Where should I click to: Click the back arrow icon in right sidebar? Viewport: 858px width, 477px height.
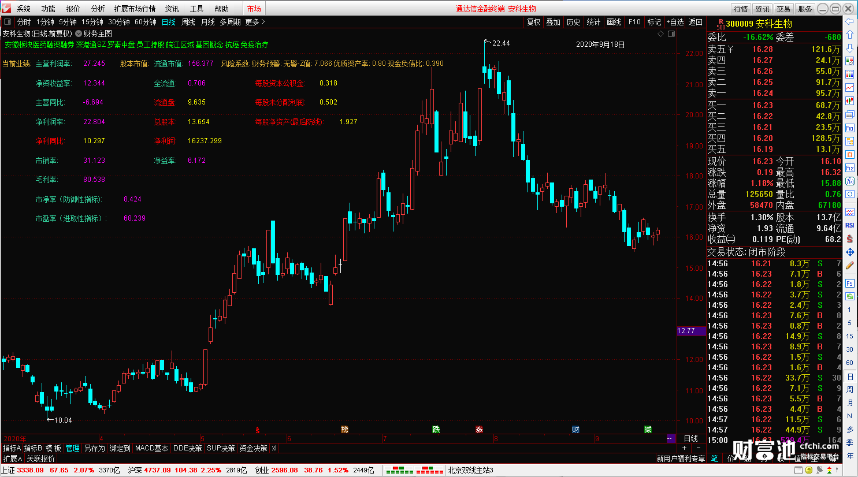pyautogui.click(x=850, y=21)
